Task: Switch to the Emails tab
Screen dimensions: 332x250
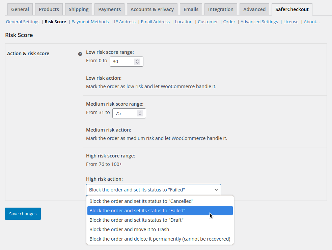Action: click(x=191, y=9)
